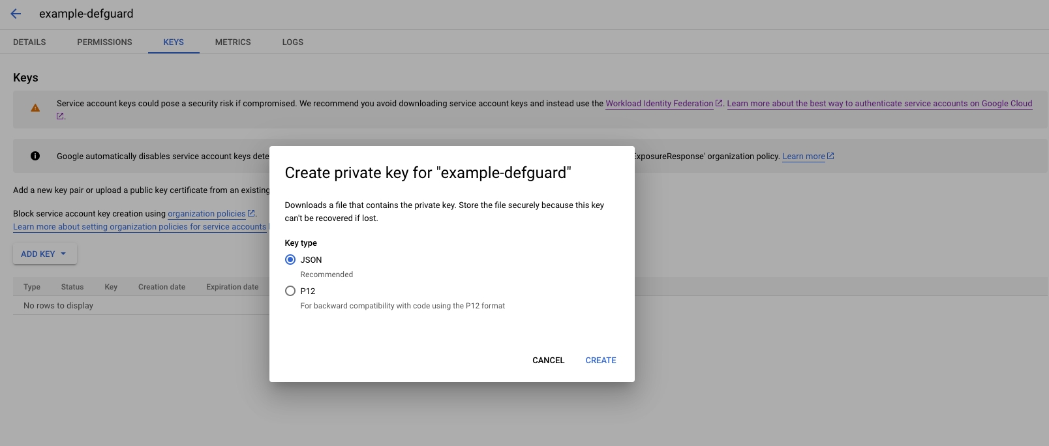Open the LOGS tab
This screenshot has width=1049, height=446.
[x=292, y=42]
